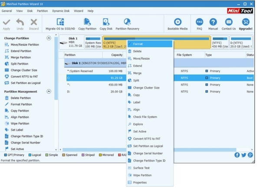Viewport: 260px width, 190px height.
Task: Choose Explore from the context menu
Action: point(150,124)
